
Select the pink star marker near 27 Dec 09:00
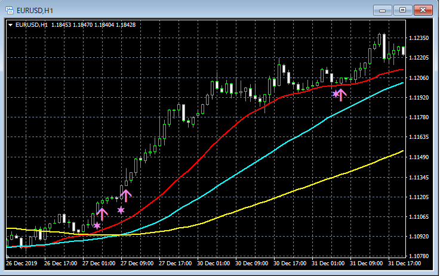(121, 210)
